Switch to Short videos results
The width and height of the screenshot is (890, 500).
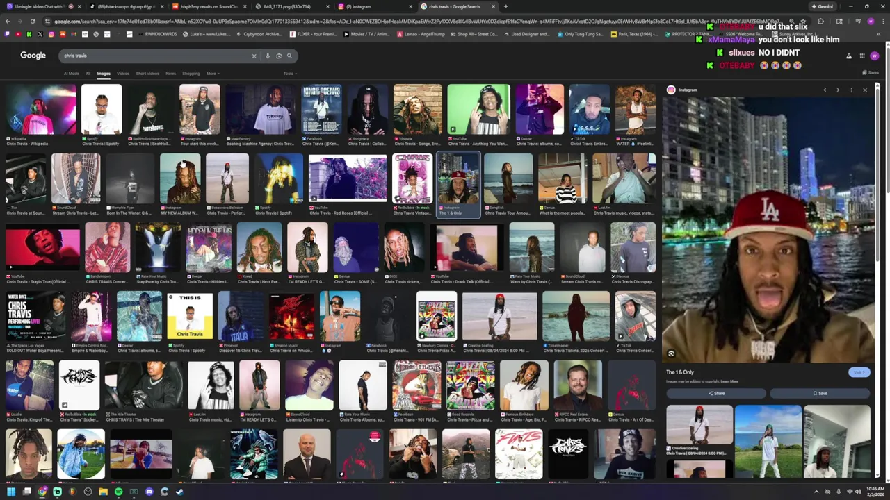pos(147,74)
